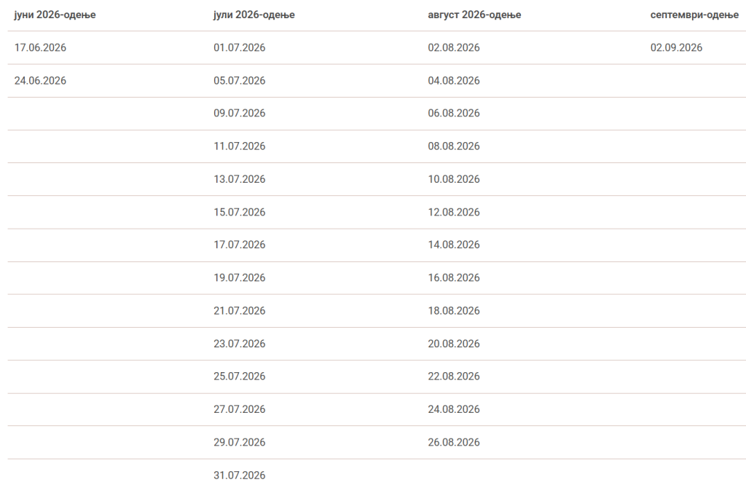
Task: Choose the 27.07.2026 date
Action: click(240, 409)
